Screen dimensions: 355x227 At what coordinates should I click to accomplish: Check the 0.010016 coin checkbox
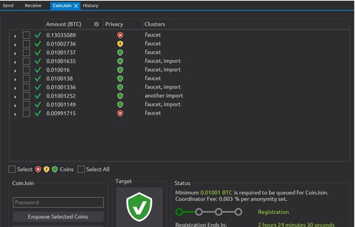tap(26, 70)
